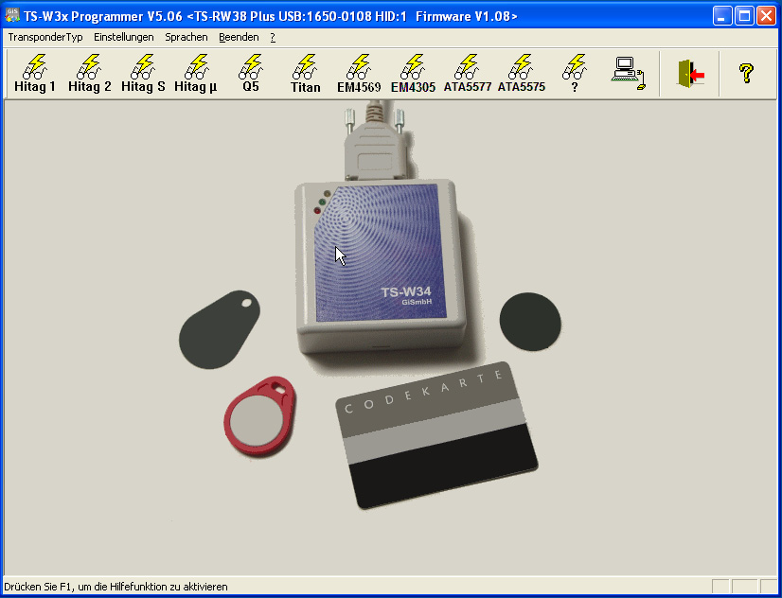Viewport: 782px width, 598px height.
Task: Open the ? menu in the menu bar
Action: [x=272, y=37]
